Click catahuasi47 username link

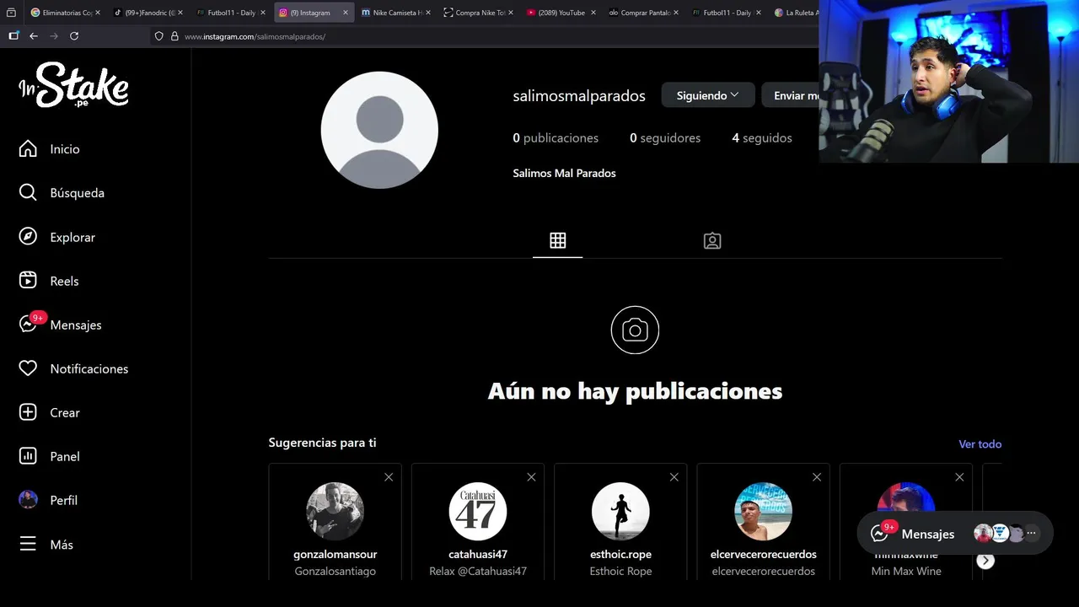[478, 554]
